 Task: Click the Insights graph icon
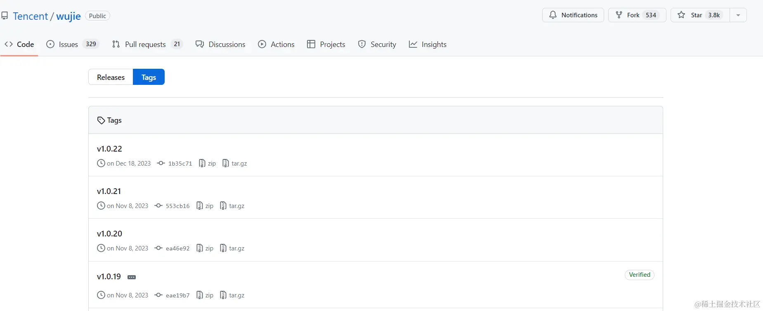(x=413, y=44)
